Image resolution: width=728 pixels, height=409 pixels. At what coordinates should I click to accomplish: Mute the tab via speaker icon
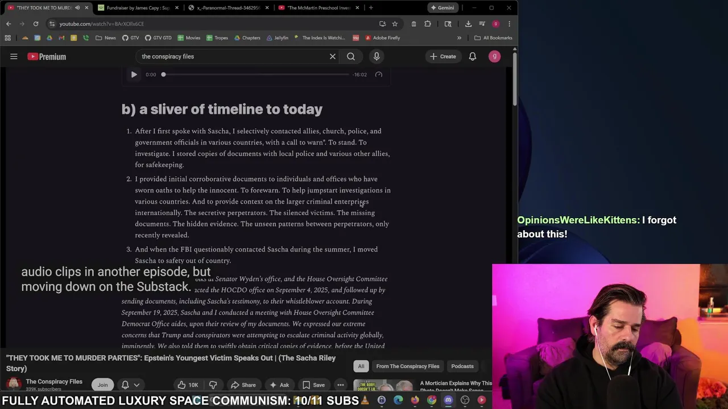click(x=77, y=7)
